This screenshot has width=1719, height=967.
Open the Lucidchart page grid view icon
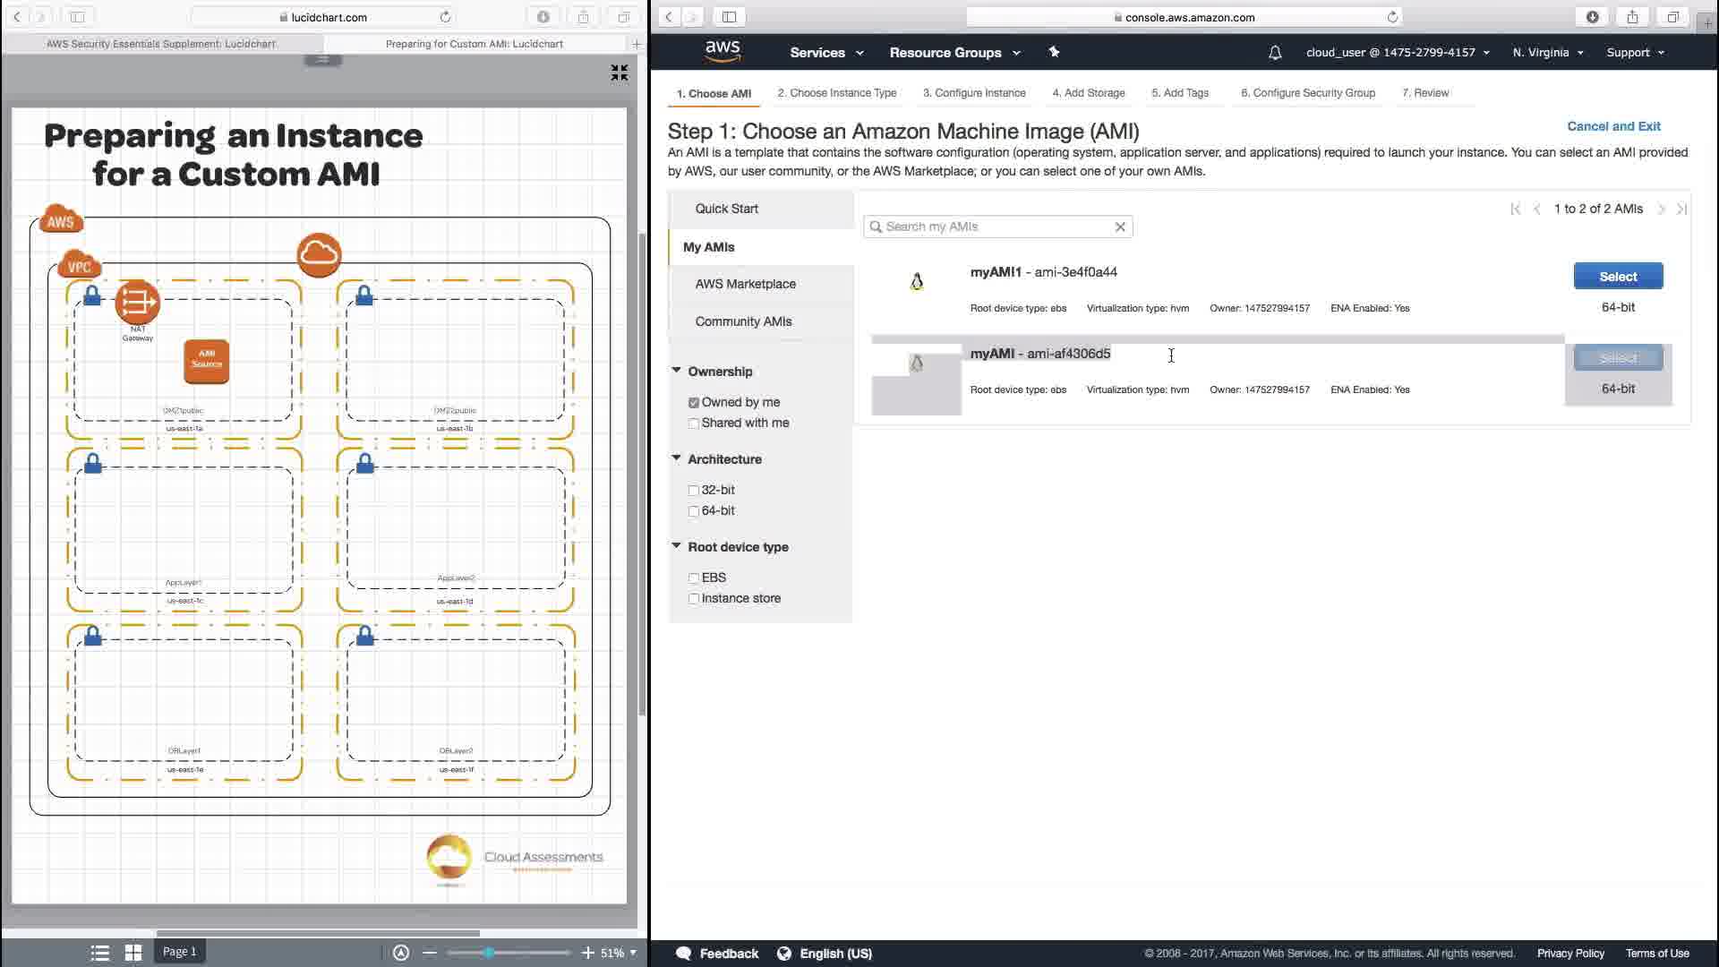133,953
